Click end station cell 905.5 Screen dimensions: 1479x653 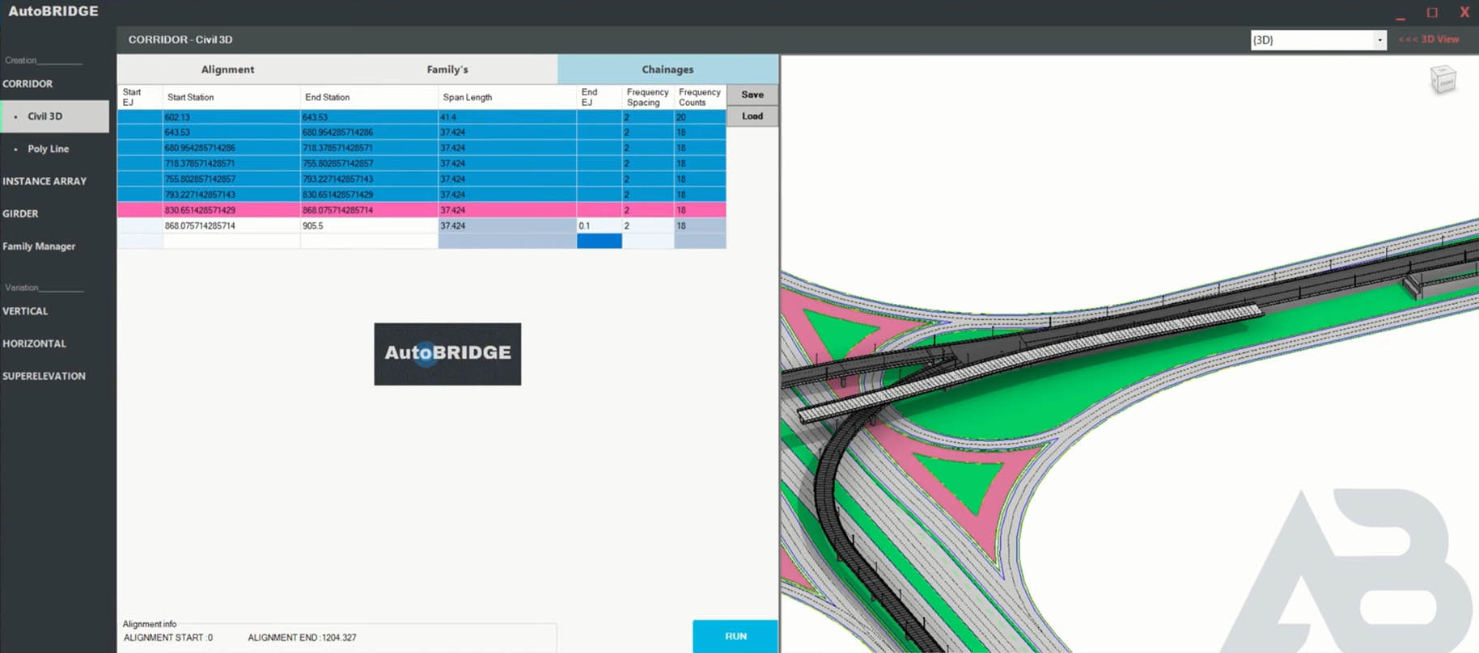(x=369, y=225)
